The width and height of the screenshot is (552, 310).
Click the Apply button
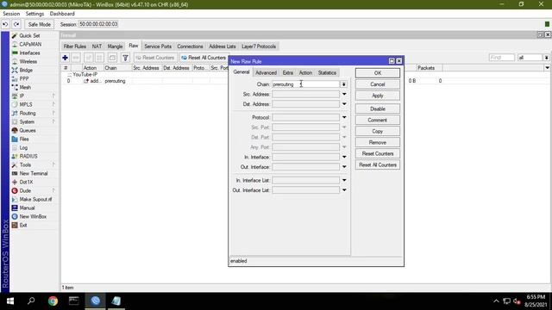378,96
